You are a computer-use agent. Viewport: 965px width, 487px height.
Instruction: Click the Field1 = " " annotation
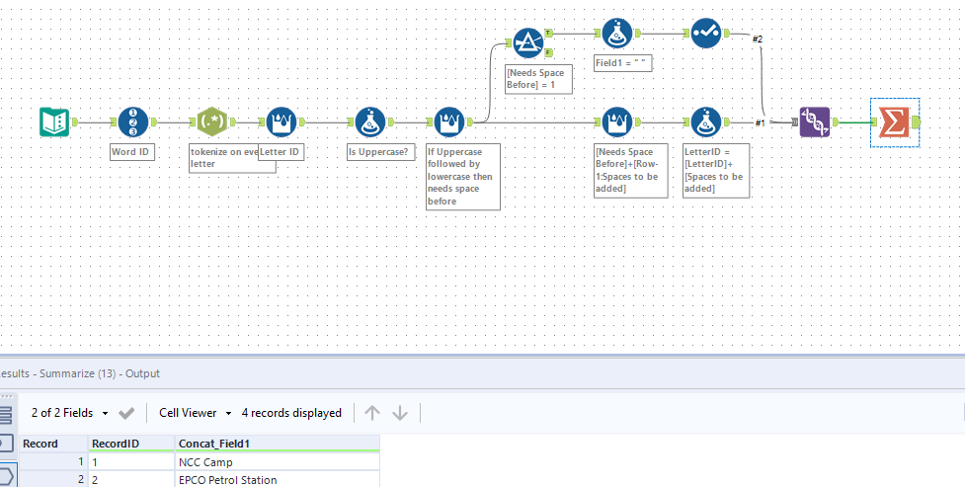(623, 63)
